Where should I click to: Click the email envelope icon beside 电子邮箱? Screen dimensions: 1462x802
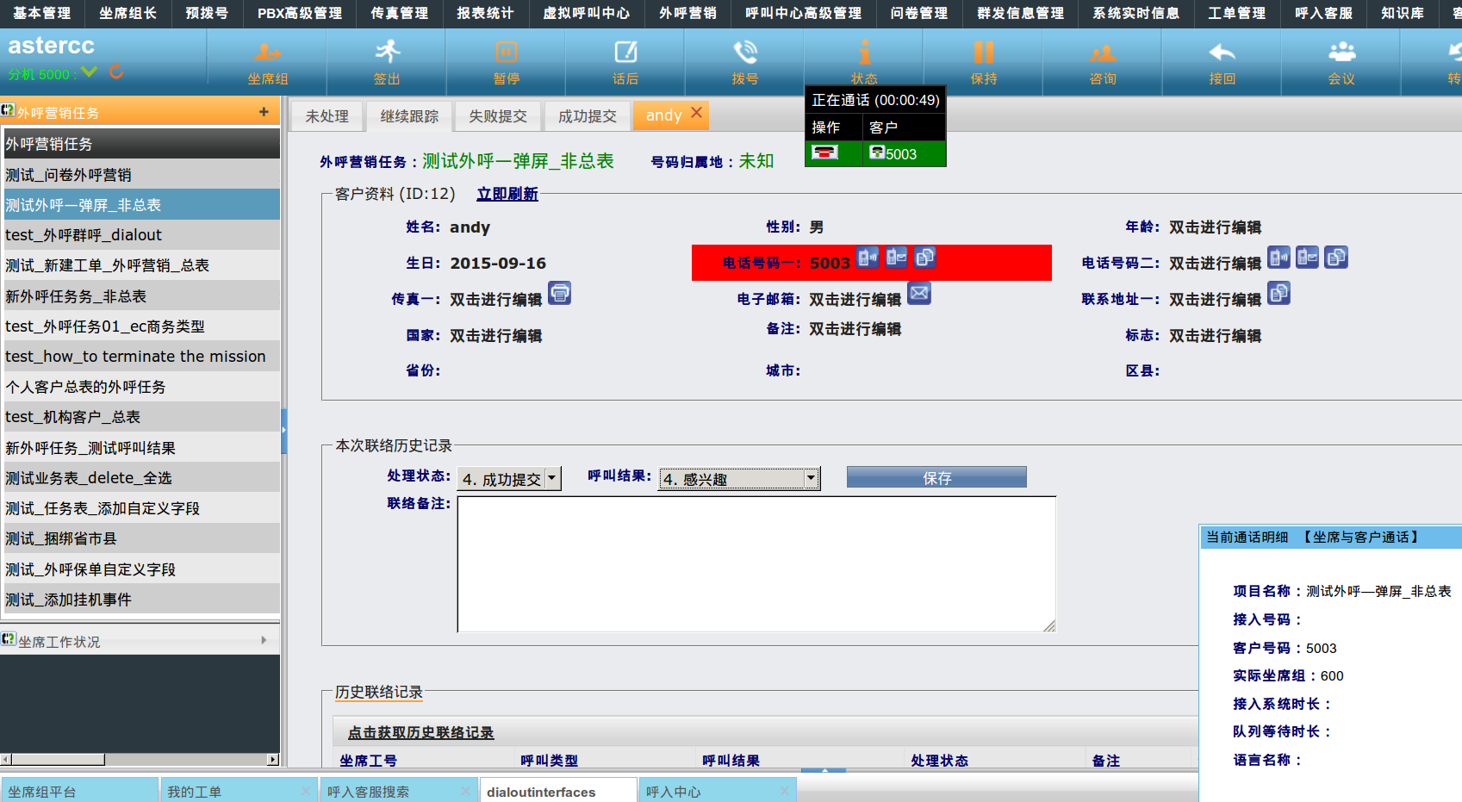coord(919,294)
